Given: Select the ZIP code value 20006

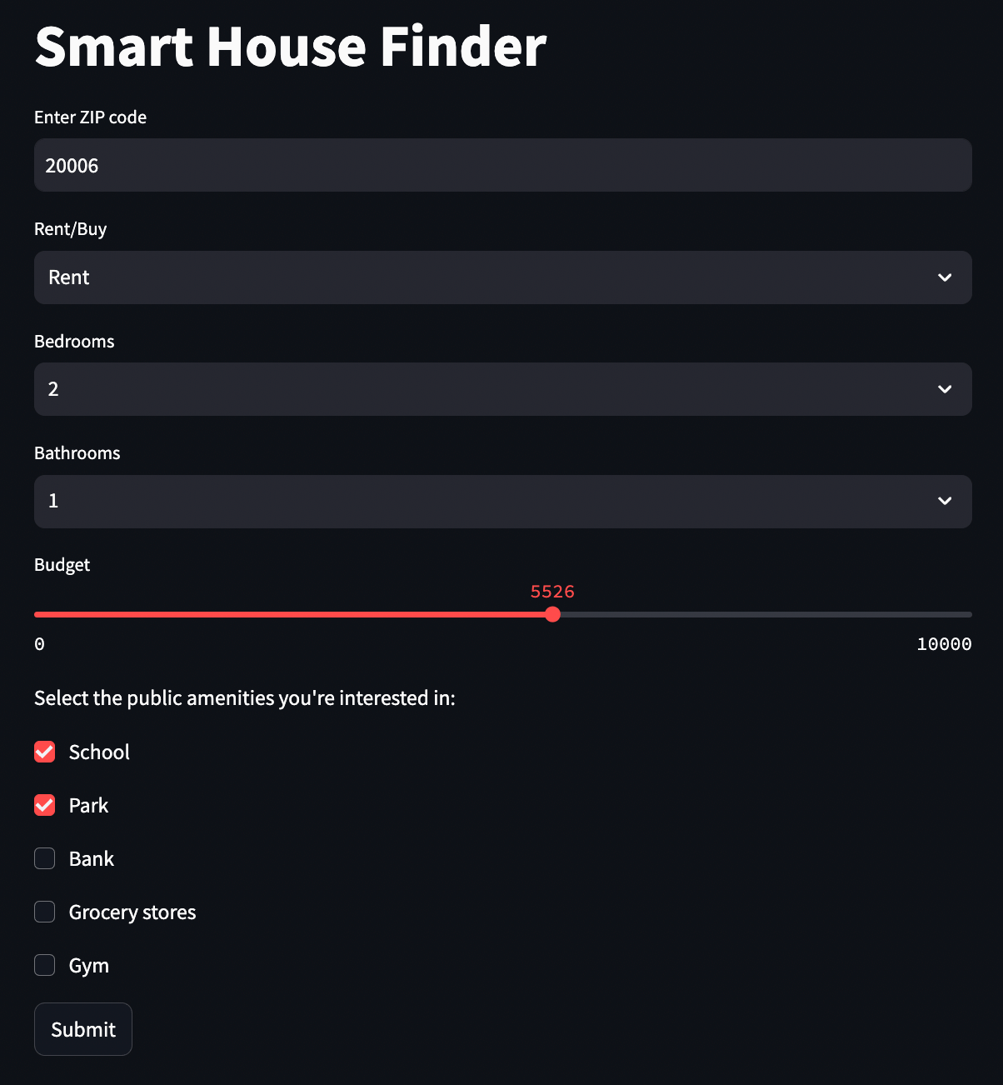Looking at the screenshot, I should tap(72, 165).
